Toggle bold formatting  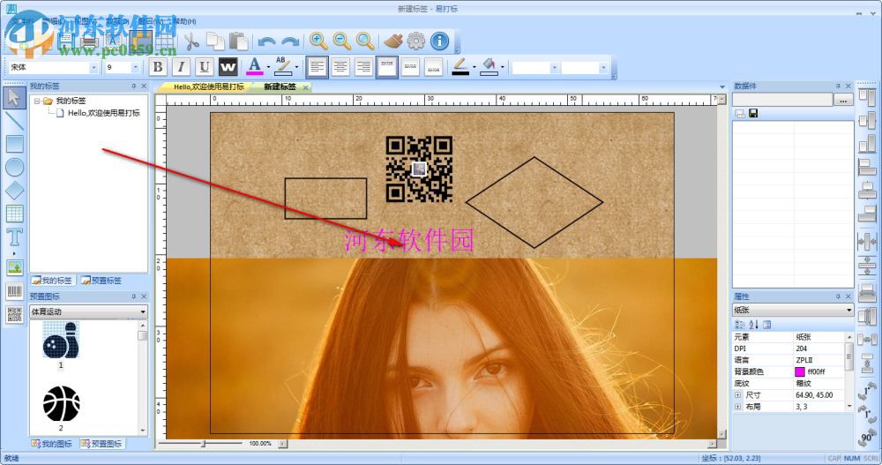pos(158,67)
